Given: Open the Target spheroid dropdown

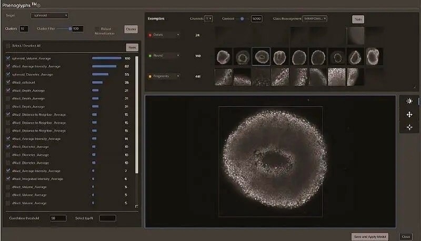Looking at the screenshot, I should (x=49, y=16).
